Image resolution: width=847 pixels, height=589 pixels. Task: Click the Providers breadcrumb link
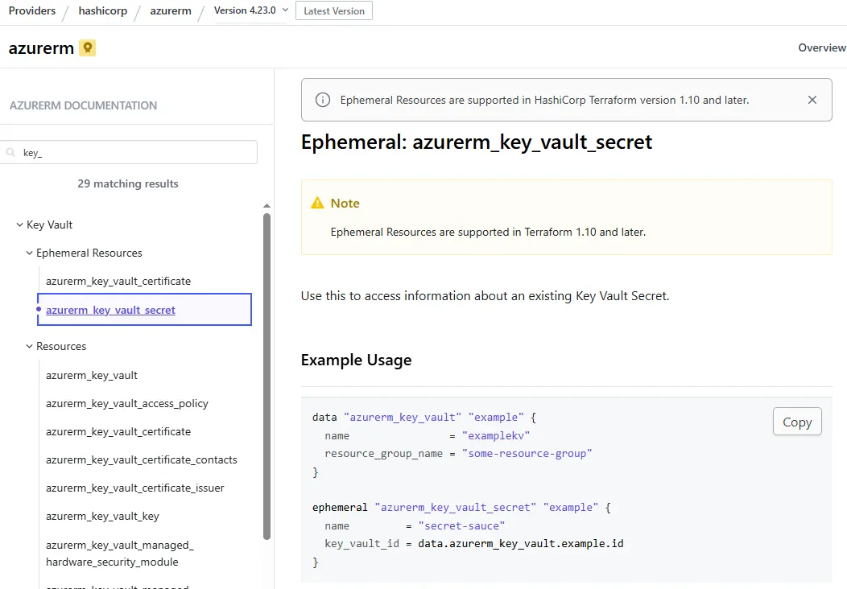(31, 10)
